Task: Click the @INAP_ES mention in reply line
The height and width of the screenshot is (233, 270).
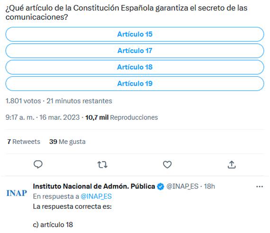Action: 96,197
